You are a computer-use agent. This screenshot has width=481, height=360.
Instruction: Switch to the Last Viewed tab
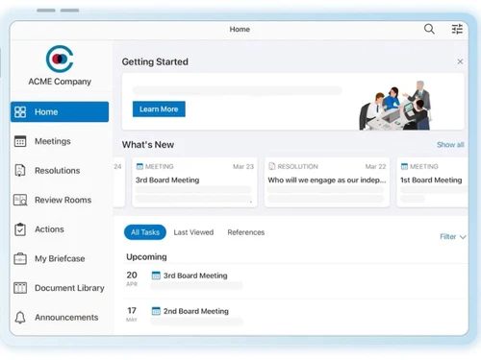193,232
